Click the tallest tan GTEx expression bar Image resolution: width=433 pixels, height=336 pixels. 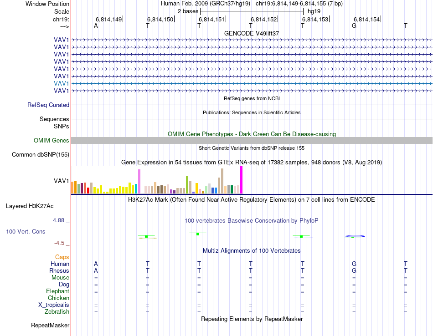pyautogui.click(x=222, y=181)
